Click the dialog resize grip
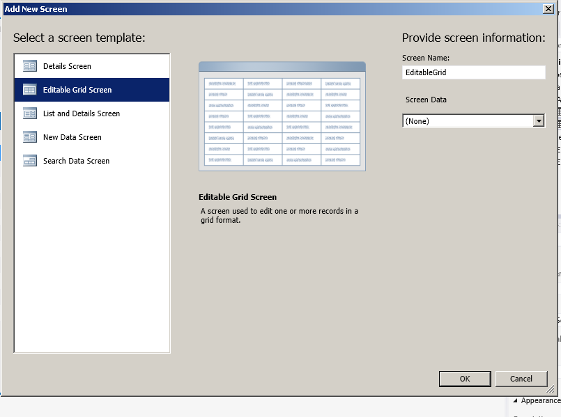Viewport: 561px width, 417px height. tap(551, 389)
